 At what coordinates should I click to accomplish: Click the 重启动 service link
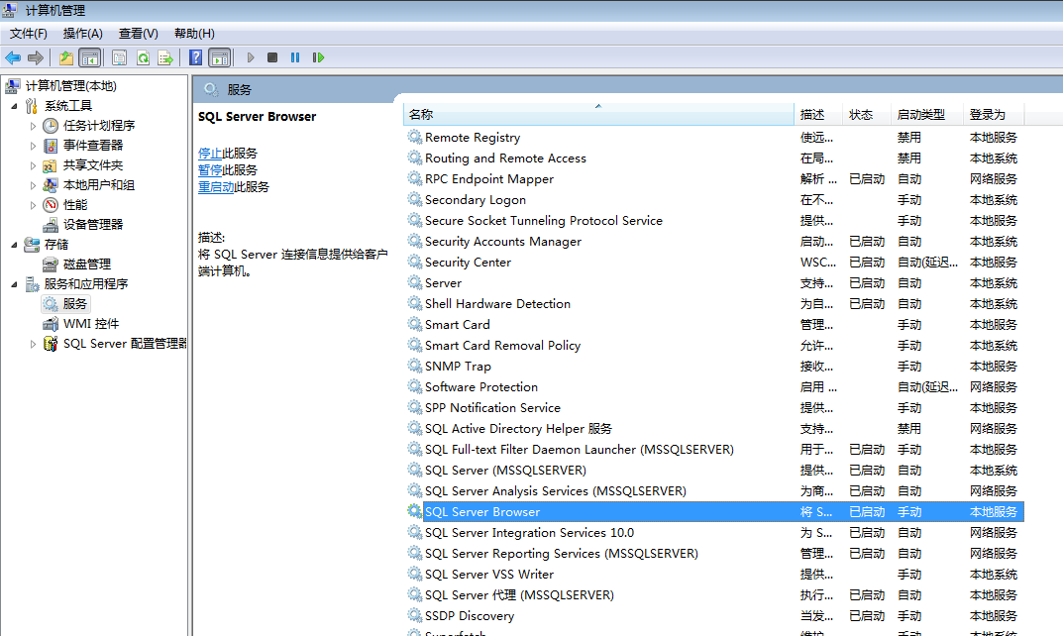coord(216,186)
